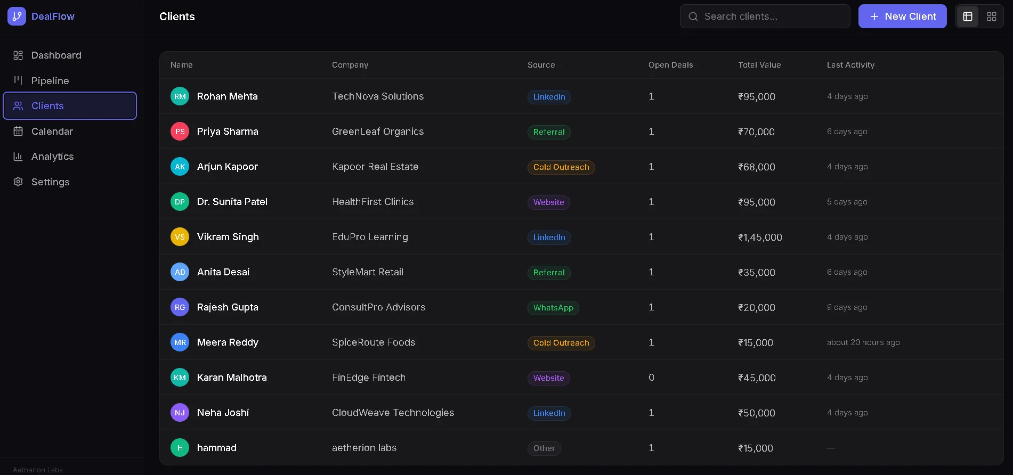Click the AD avatar for Anita Desai
This screenshot has height=475, width=1013.
180,272
